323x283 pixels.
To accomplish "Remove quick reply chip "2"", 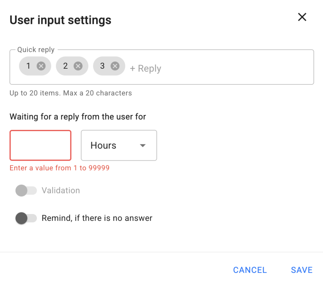I will tap(78, 66).
